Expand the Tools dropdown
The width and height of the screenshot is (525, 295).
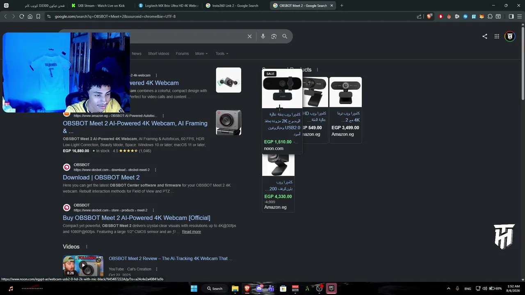click(222, 54)
